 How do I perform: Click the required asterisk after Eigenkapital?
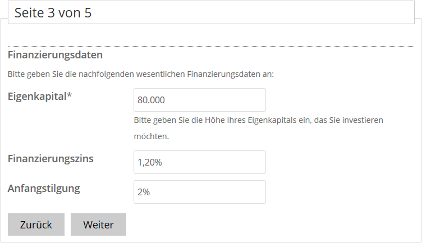(x=70, y=95)
